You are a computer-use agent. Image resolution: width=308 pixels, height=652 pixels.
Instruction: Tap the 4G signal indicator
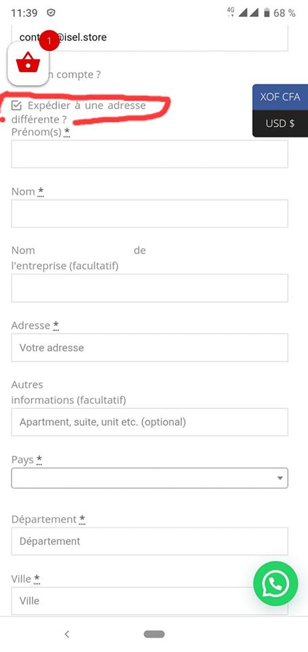[x=231, y=12]
